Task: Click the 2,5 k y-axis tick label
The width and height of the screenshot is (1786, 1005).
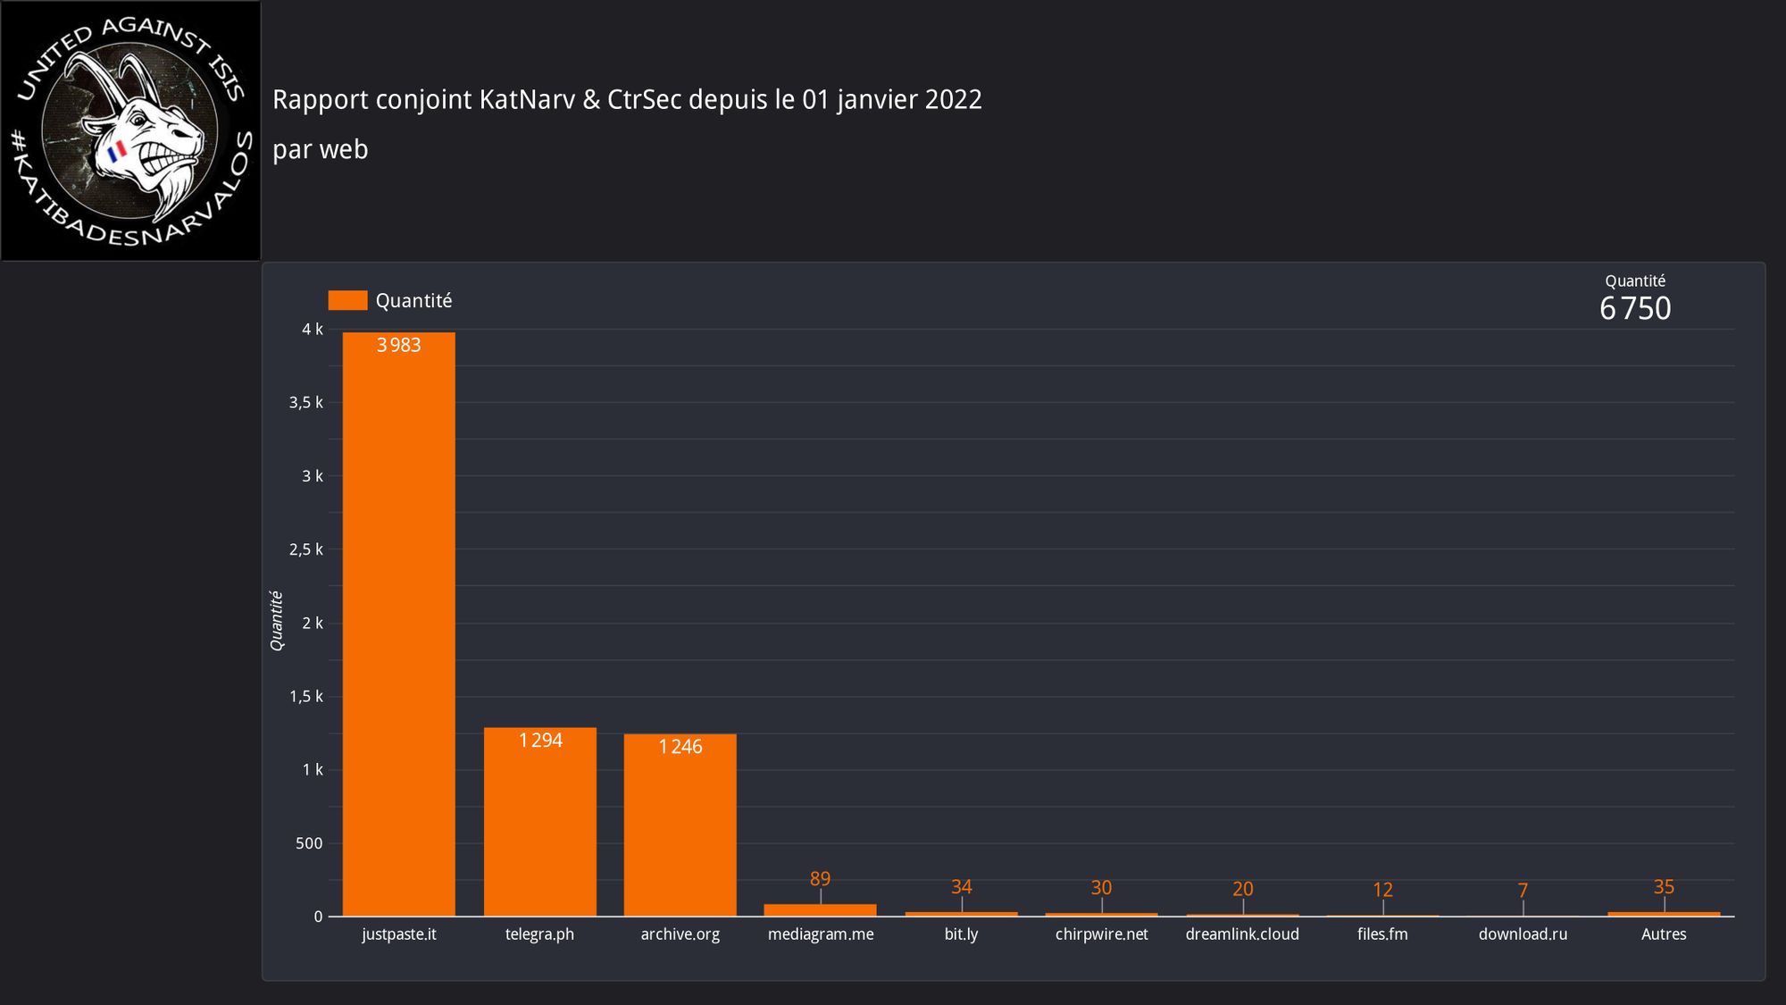Action: 306,549
